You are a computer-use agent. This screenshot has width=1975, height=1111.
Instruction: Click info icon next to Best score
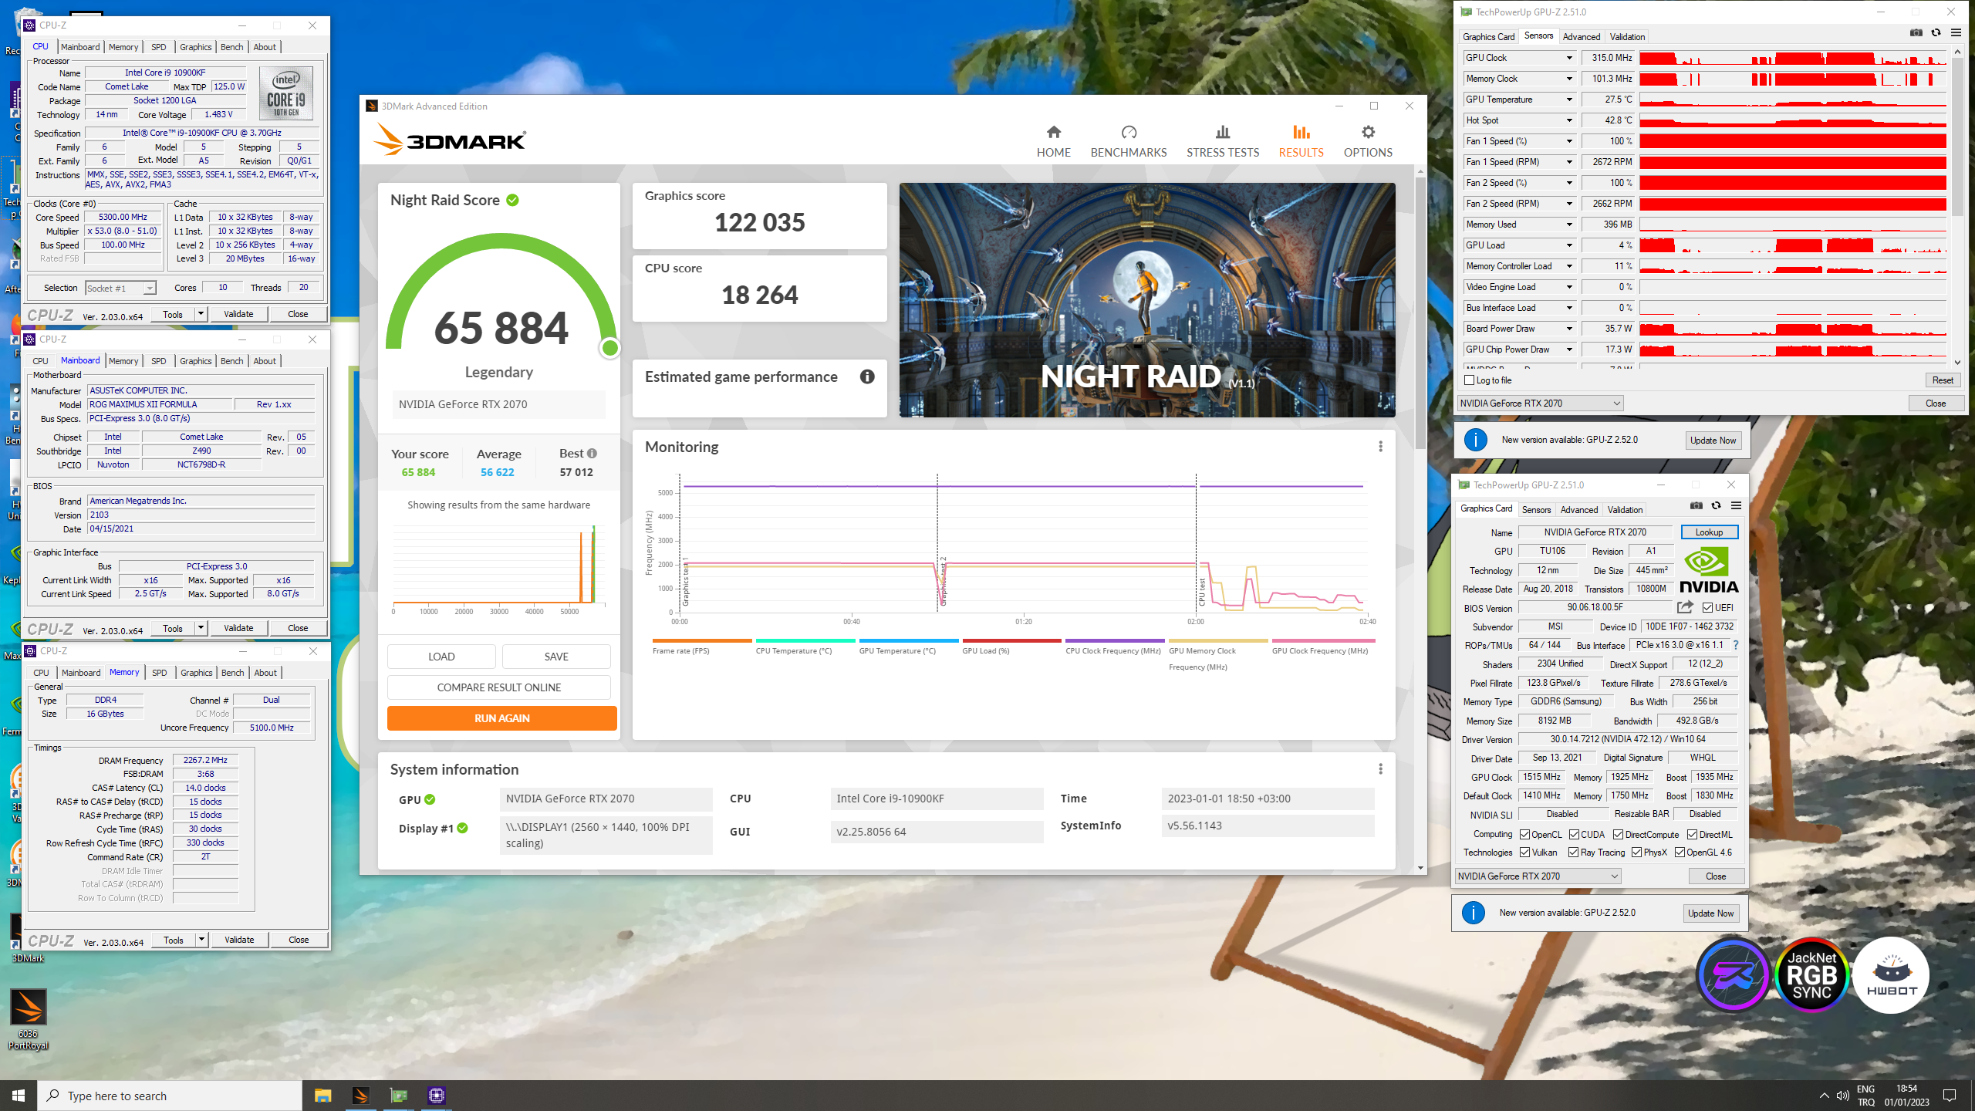592,454
